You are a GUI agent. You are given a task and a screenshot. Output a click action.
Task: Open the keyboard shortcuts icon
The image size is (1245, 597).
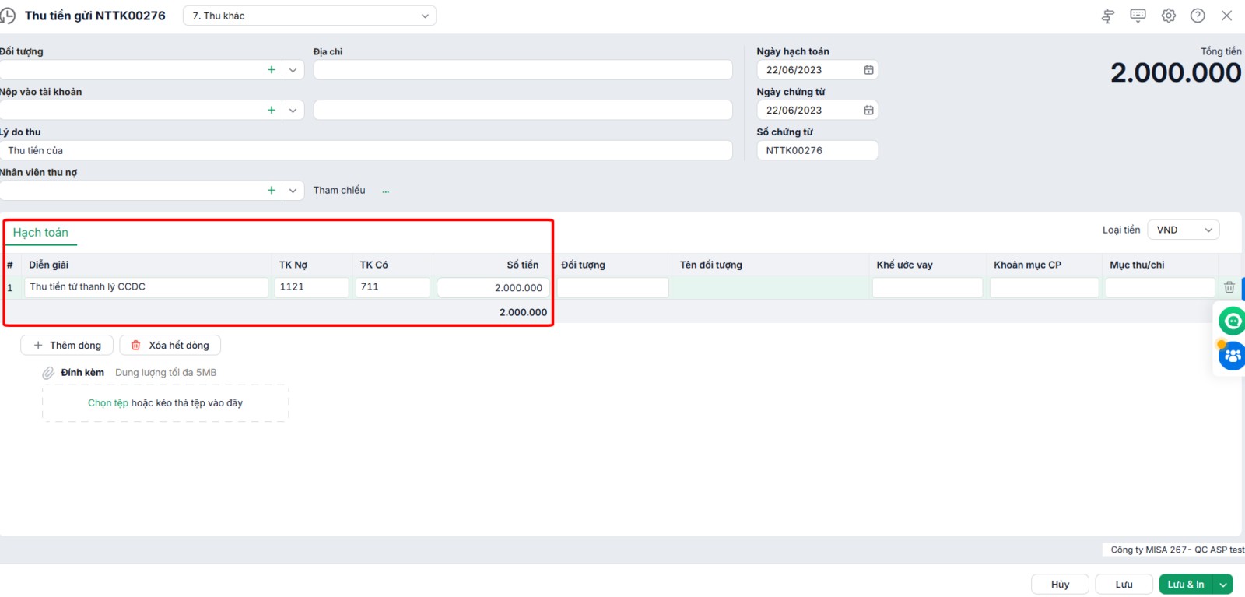(1138, 16)
